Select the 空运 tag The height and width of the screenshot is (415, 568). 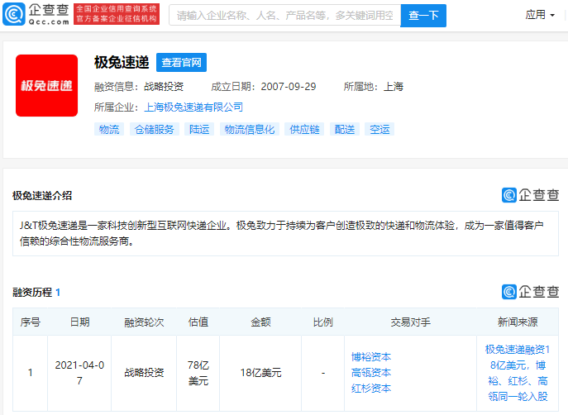[x=379, y=129]
